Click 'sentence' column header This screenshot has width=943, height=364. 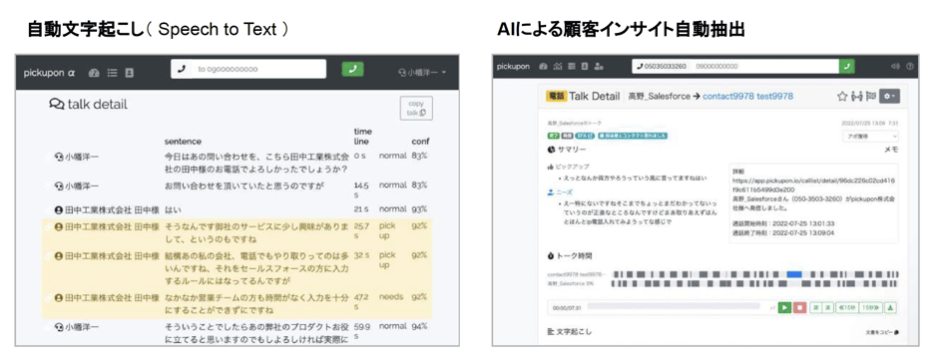point(184,142)
